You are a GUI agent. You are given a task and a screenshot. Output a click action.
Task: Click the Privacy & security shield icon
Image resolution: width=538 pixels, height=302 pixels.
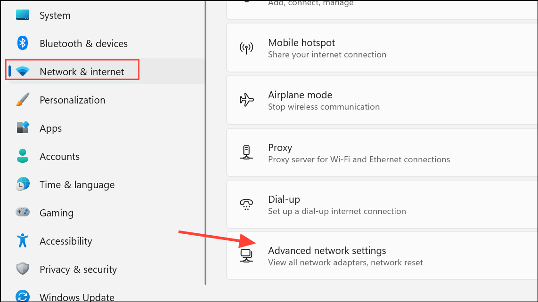point(23,269)
